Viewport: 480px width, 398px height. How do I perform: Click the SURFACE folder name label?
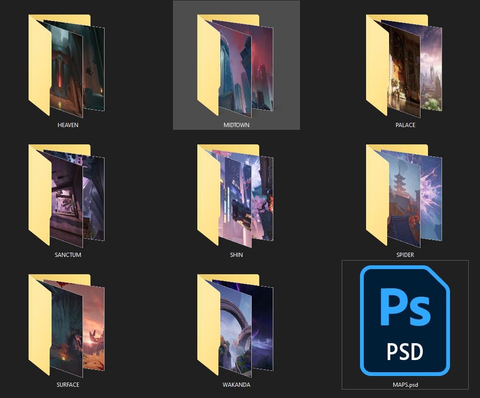tap(68, 384)
